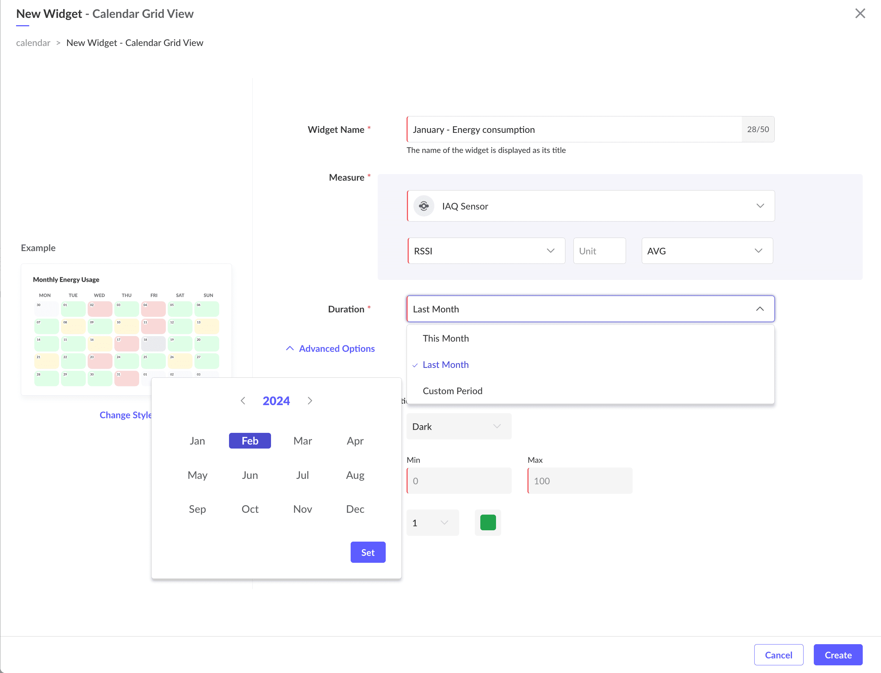Collapse Advanced Options chevron
881x673 pixels.
click(x=290, y=349)
